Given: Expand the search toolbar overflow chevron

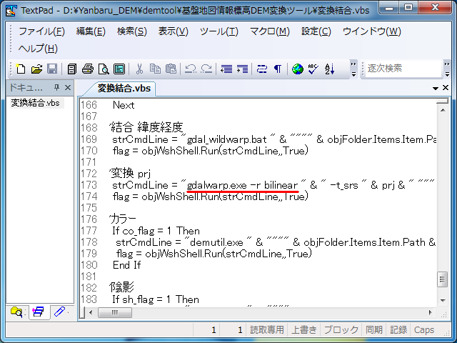Looking at the screenshot, I should [448, 69].
